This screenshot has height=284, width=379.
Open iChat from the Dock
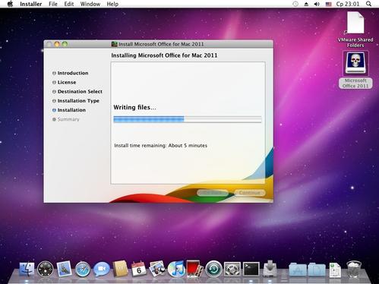pyautogui.click(x=102, y=269)
